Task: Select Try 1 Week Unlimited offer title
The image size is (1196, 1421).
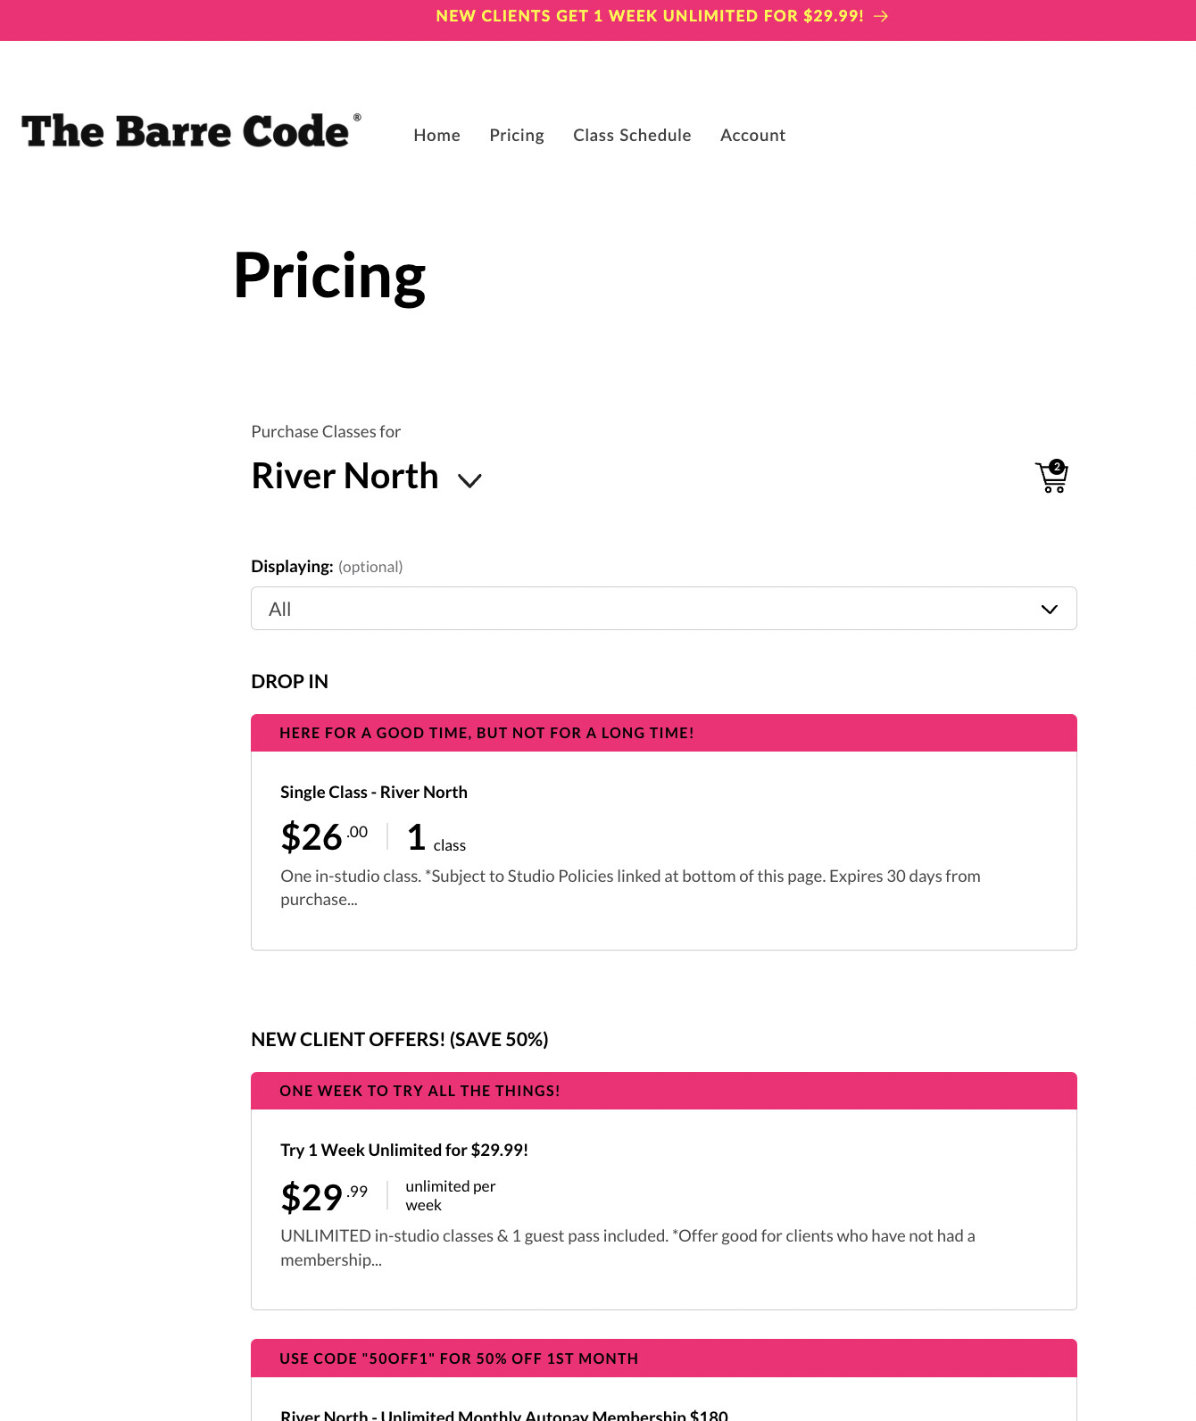Action: tap(404, 1150)
